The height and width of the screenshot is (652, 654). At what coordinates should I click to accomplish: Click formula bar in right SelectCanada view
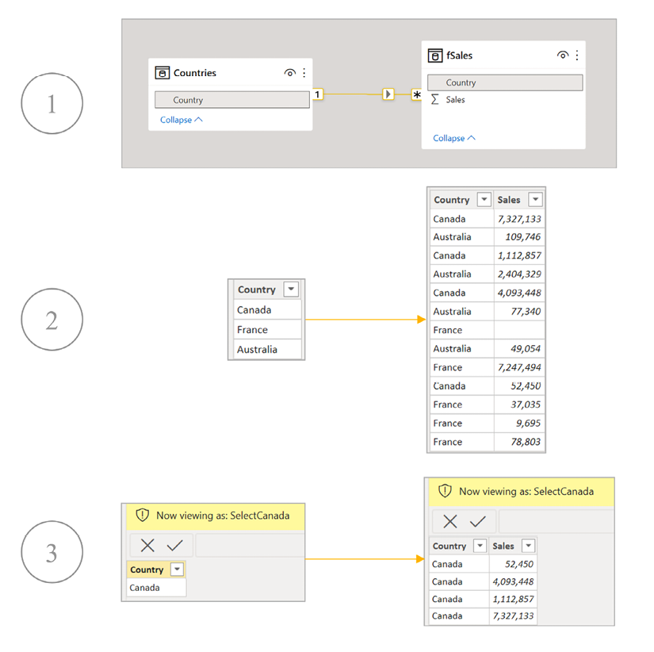(556, 521)
